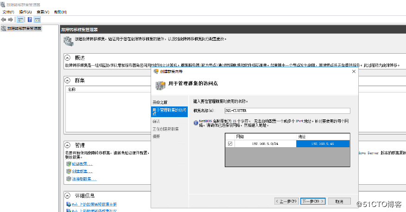This screenshot has width=406, height=212.
Task: Collapse the 群集 section
Action: [67, 81]
